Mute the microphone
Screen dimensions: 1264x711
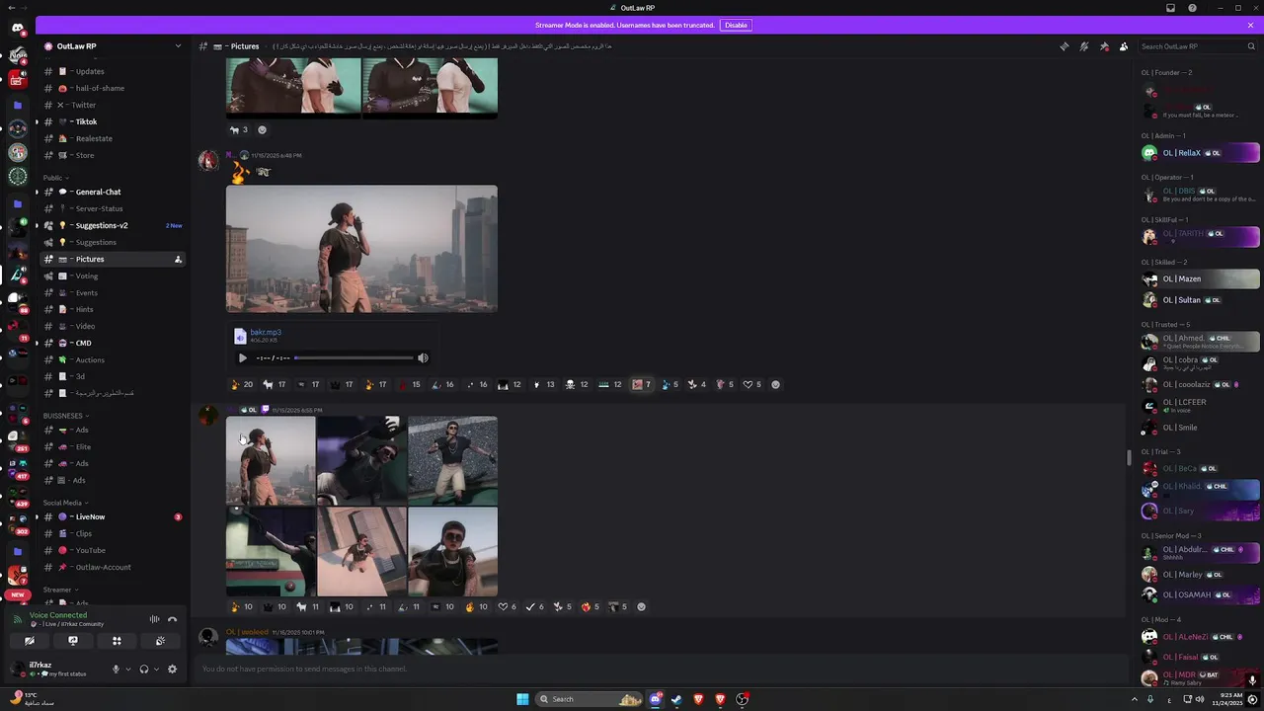coord(116,669)
